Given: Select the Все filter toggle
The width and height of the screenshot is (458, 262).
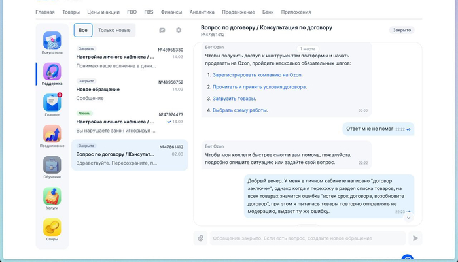Looking at the screenshot, I should click(x=83, y=30).
